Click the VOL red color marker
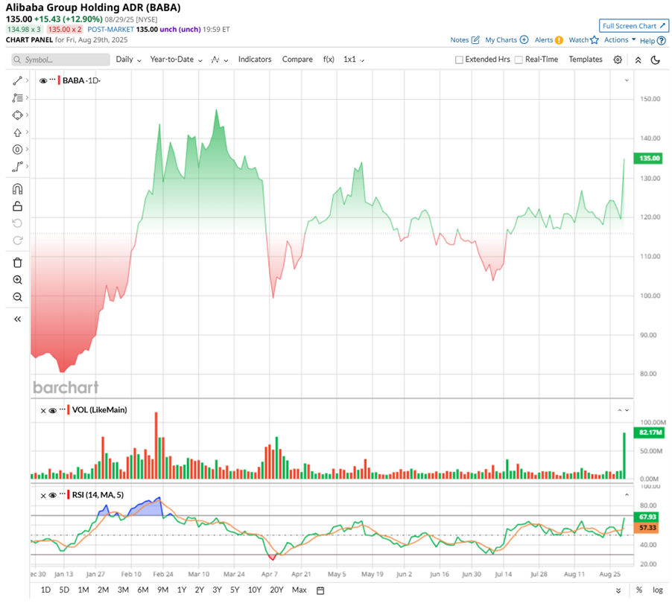The height and width of the screenshot is (603, 672). pos(68,410)
